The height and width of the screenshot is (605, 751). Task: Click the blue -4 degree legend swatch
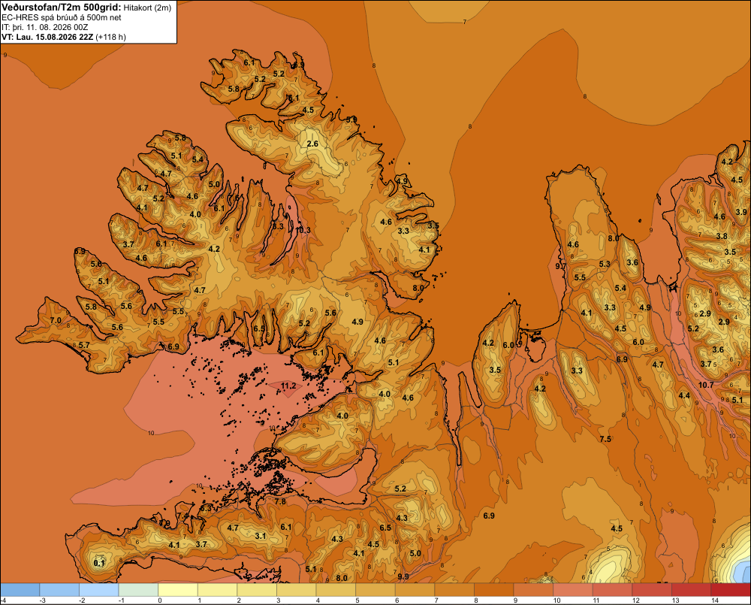pos(20,590)
